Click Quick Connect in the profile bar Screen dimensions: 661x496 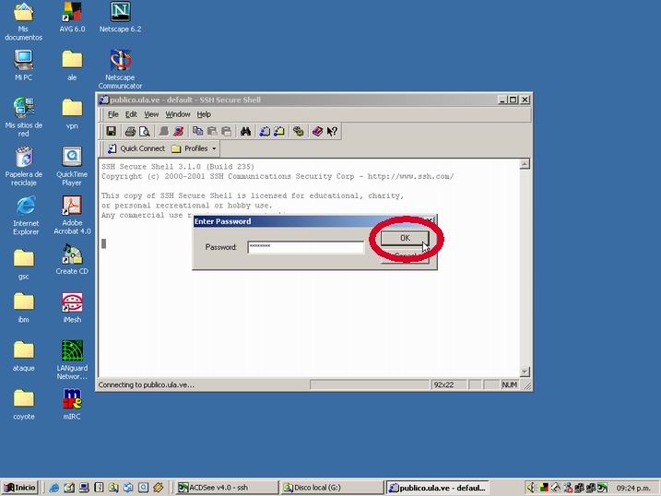(136, 148)
